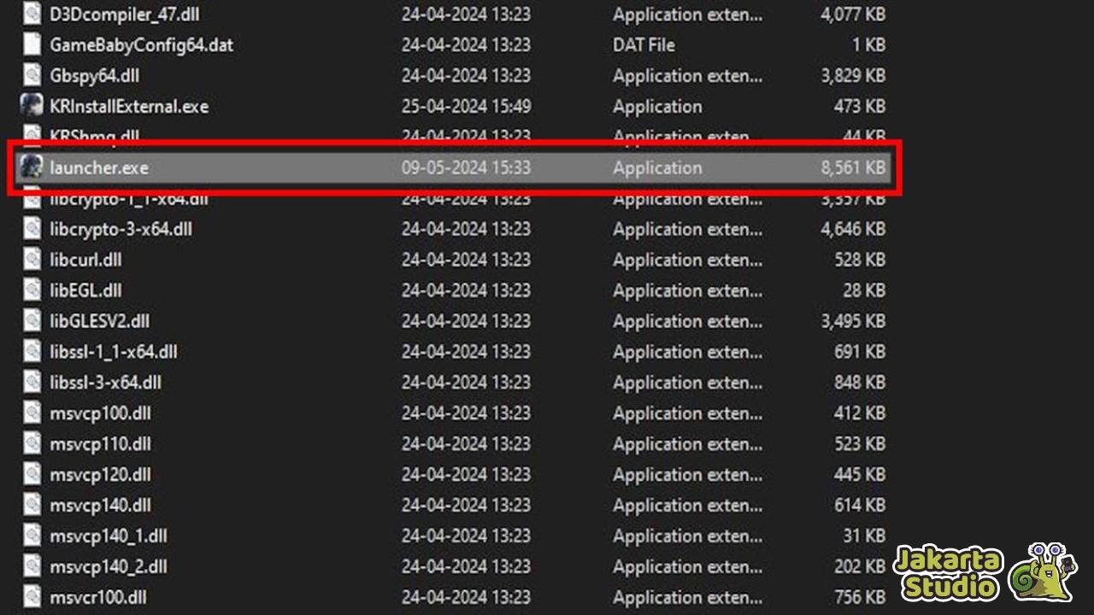Click the Gbspy64.dll file icon
Viewport: 1094px width, 615px height.
32,75
